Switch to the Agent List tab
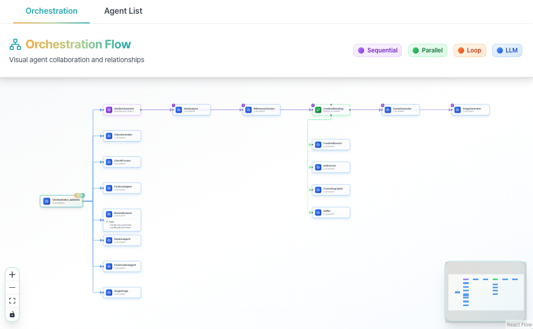This screenshot has height=329, width=533. [123, 11]
